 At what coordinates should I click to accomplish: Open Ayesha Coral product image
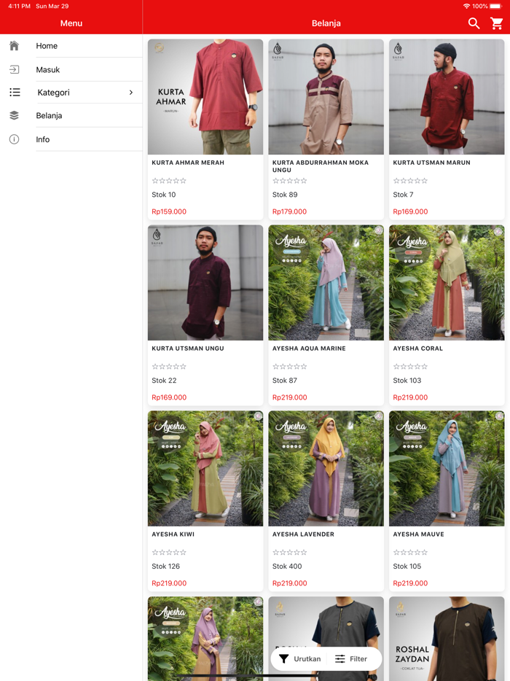tap(447, 283)
